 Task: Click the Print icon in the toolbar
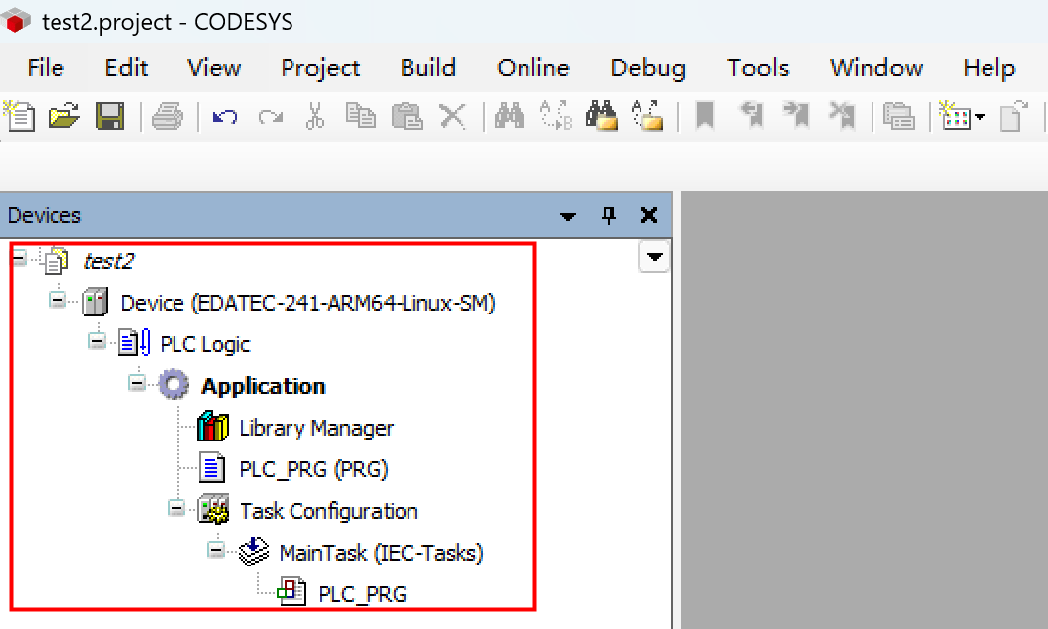tap(167, 117)
